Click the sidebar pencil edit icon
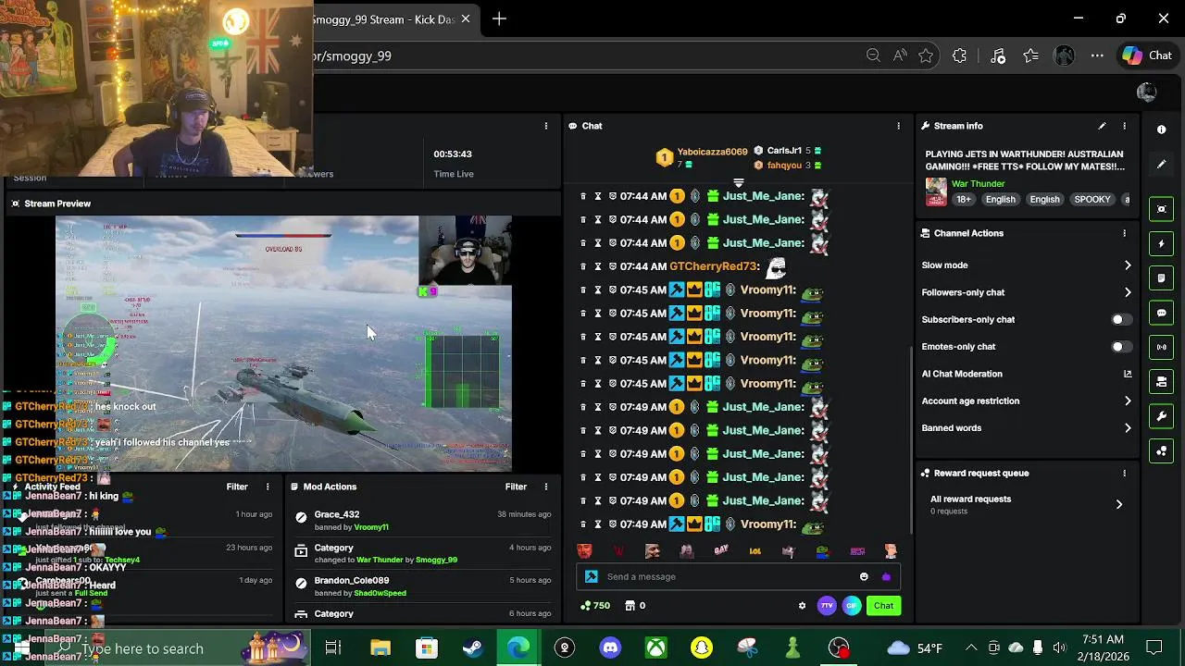Screen dimensions: 1185x666 coord(1162,165)
